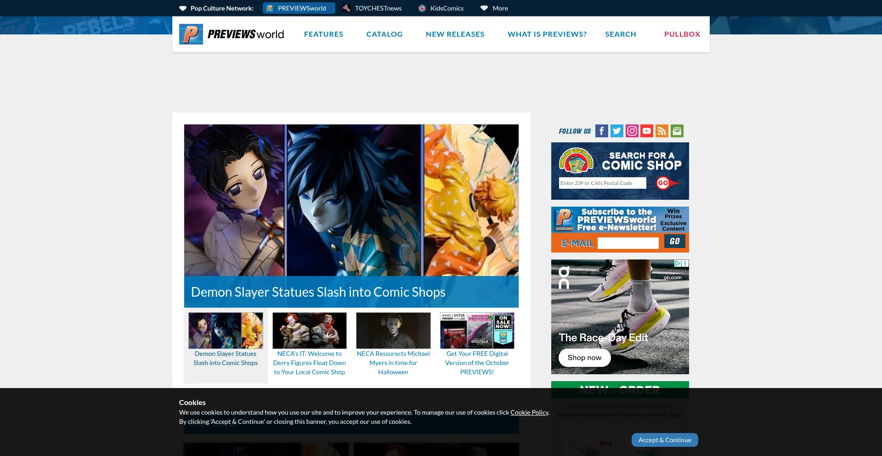
Task: Click the PREVIEWSworld logo
Action: [x=232, y=34]
